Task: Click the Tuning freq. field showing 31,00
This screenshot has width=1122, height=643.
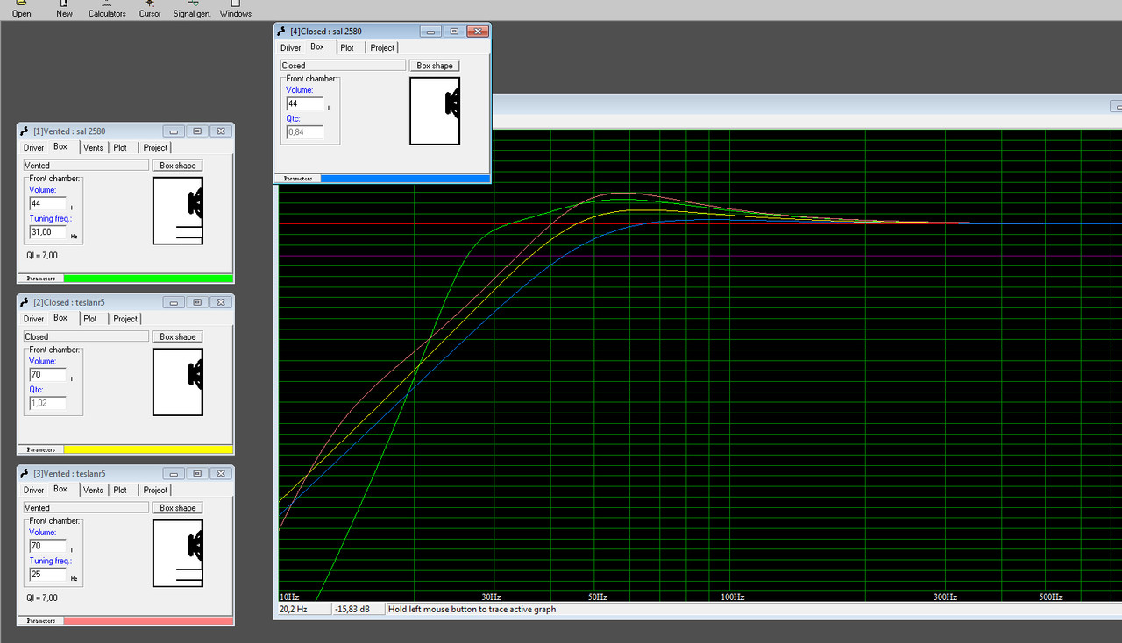Action: coord(47,232)
